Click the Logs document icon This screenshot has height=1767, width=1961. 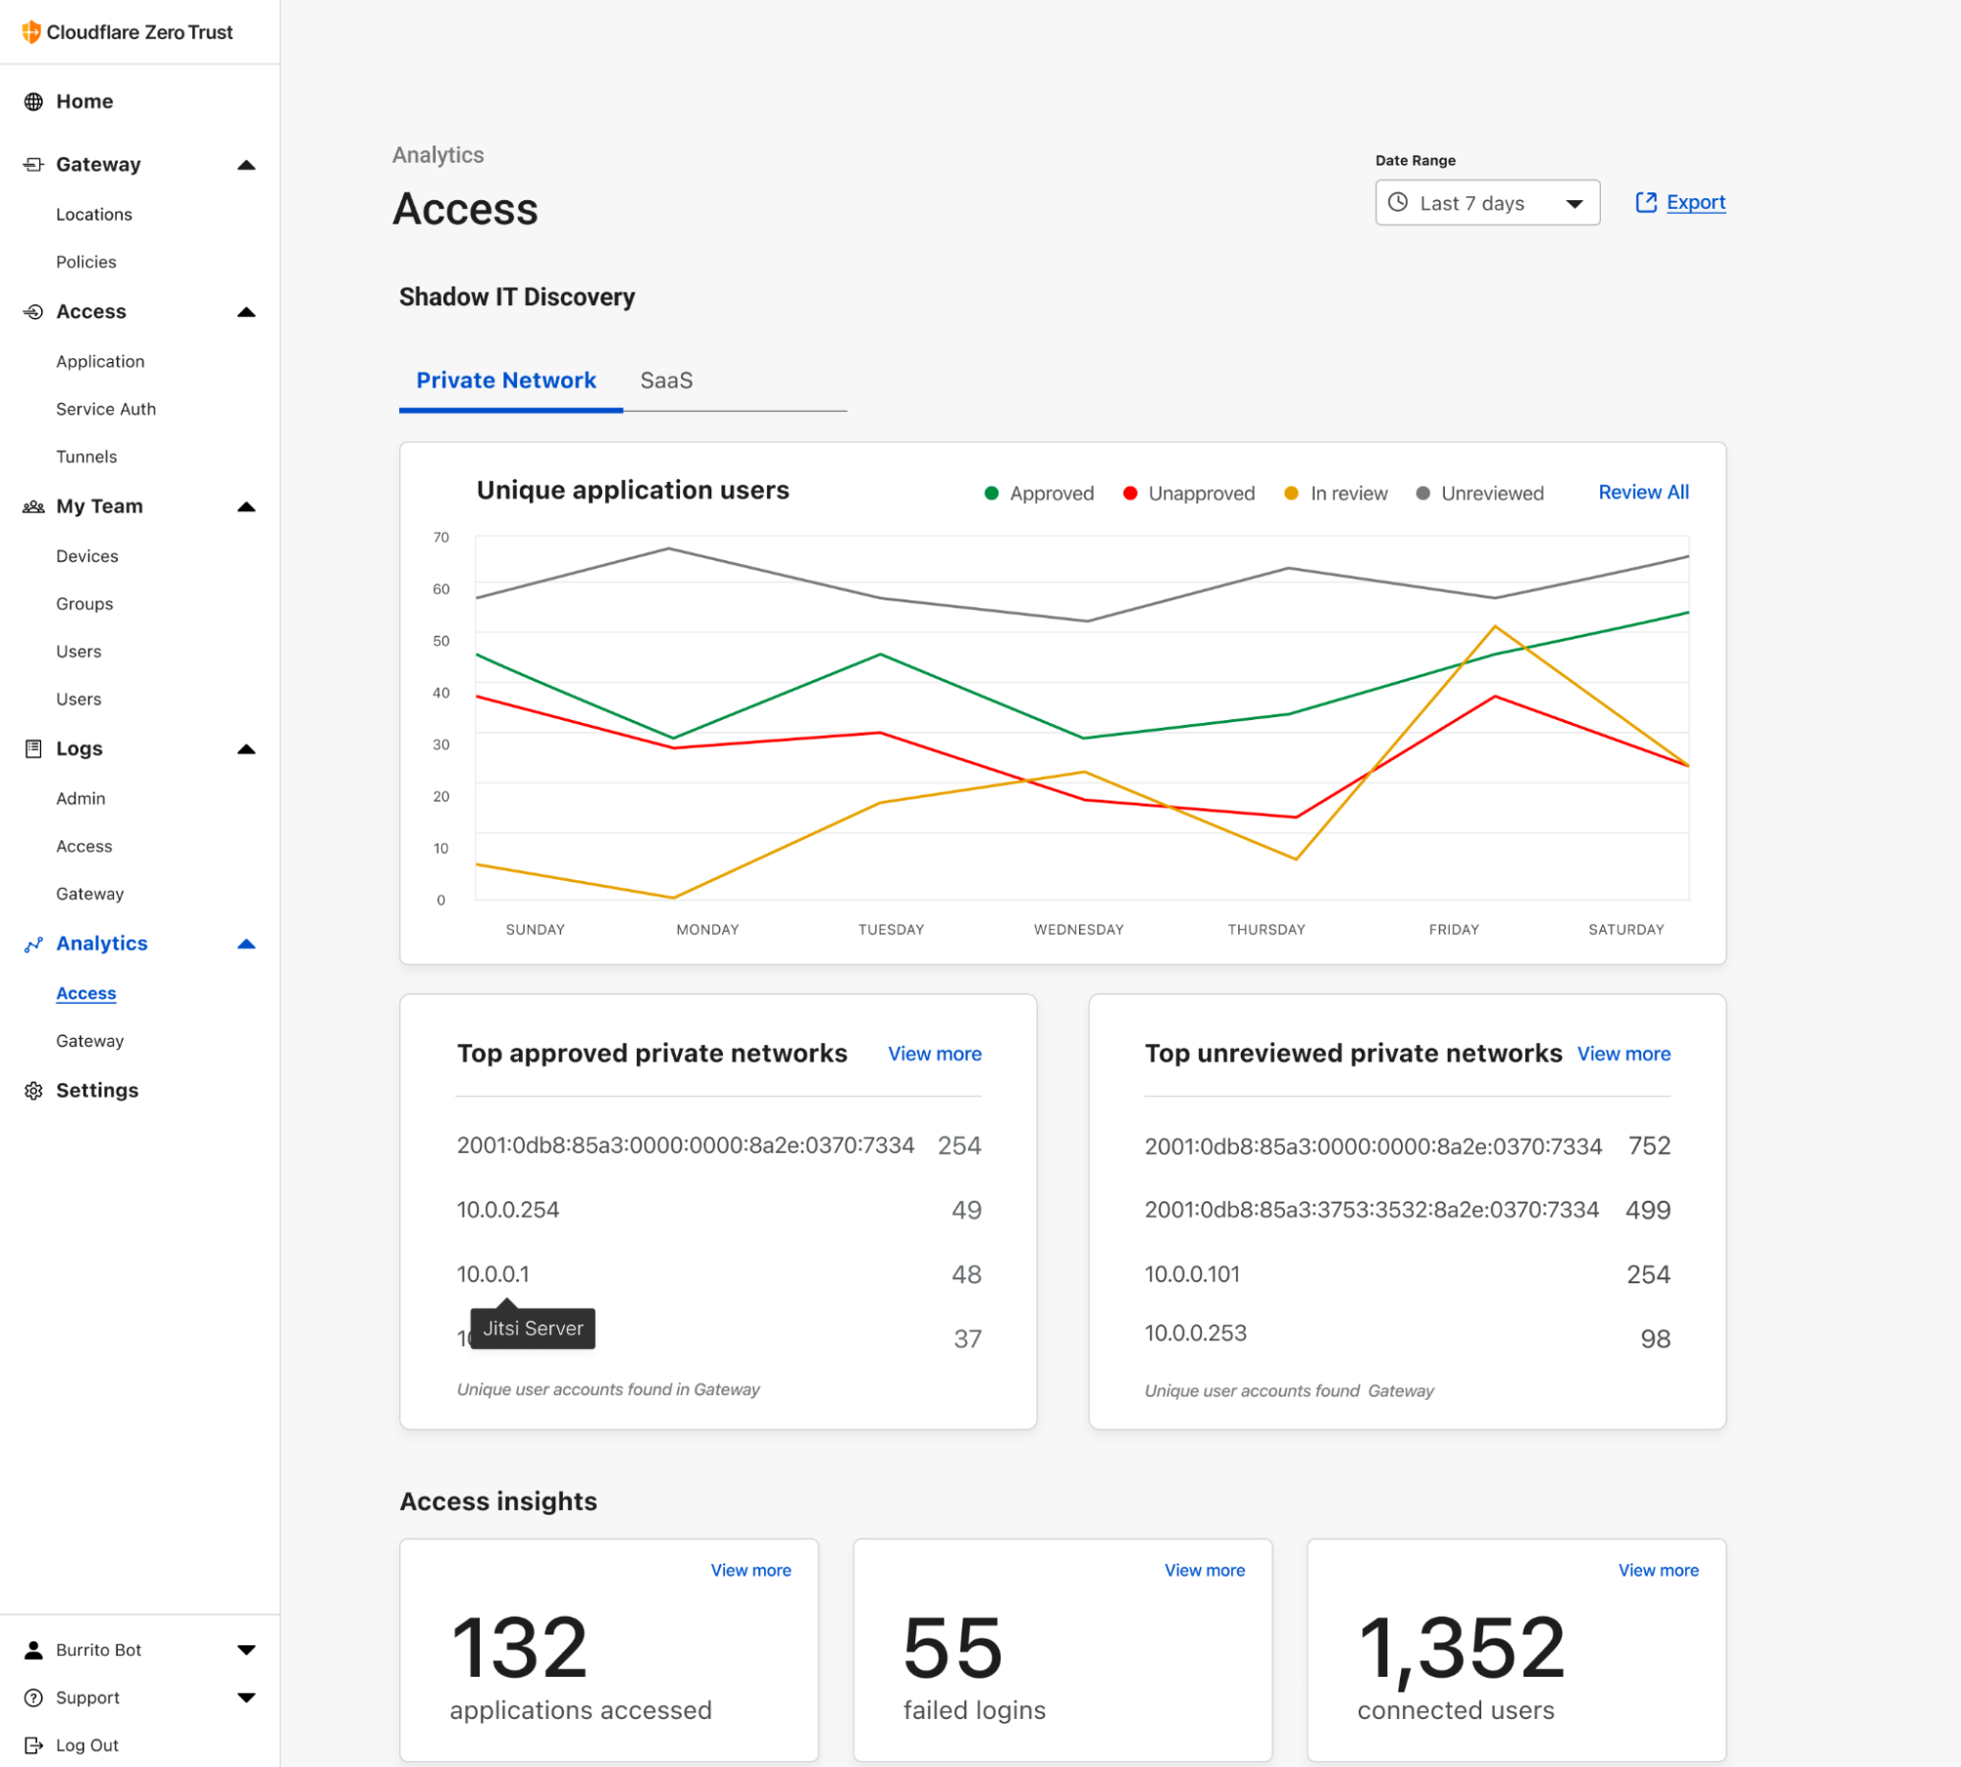pos(33,750)
